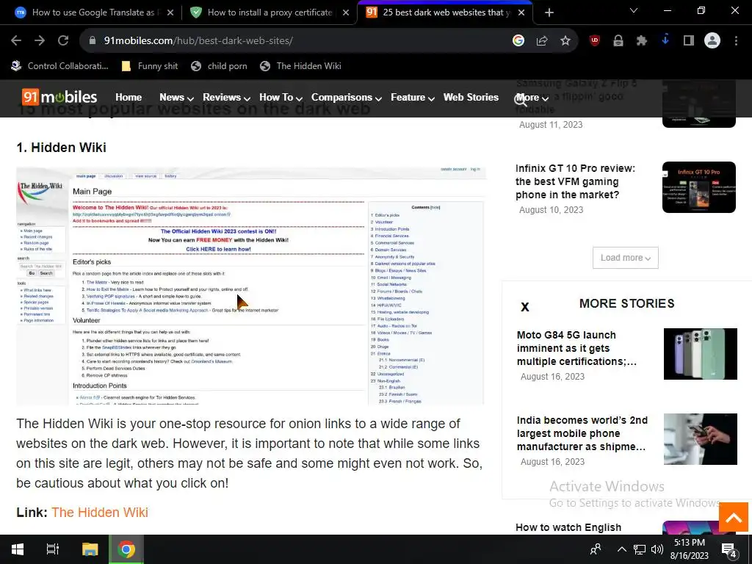The height and width of the screenshot is (564, 752).
Task: Open the notification center icon
Action: point(729,550)
